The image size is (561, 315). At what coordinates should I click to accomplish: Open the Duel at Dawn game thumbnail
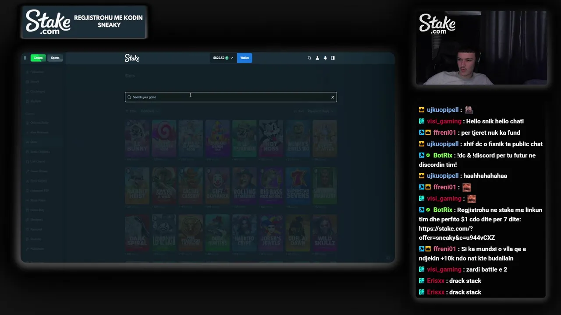tap(298, 232)
